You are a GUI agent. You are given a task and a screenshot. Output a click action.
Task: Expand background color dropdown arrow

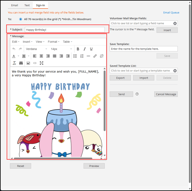28,56
